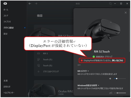Select the Touch (左) controller icon
The height and width of the screenshot is (98, 131).
(x=39, y=59)
